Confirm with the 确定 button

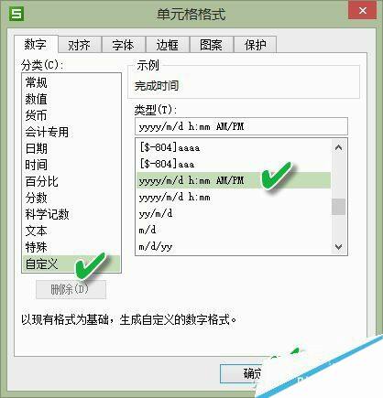tap(241, 373)
